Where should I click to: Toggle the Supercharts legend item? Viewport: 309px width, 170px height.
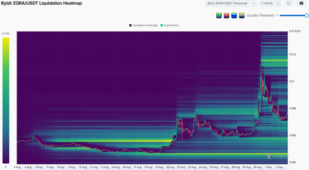170,25
